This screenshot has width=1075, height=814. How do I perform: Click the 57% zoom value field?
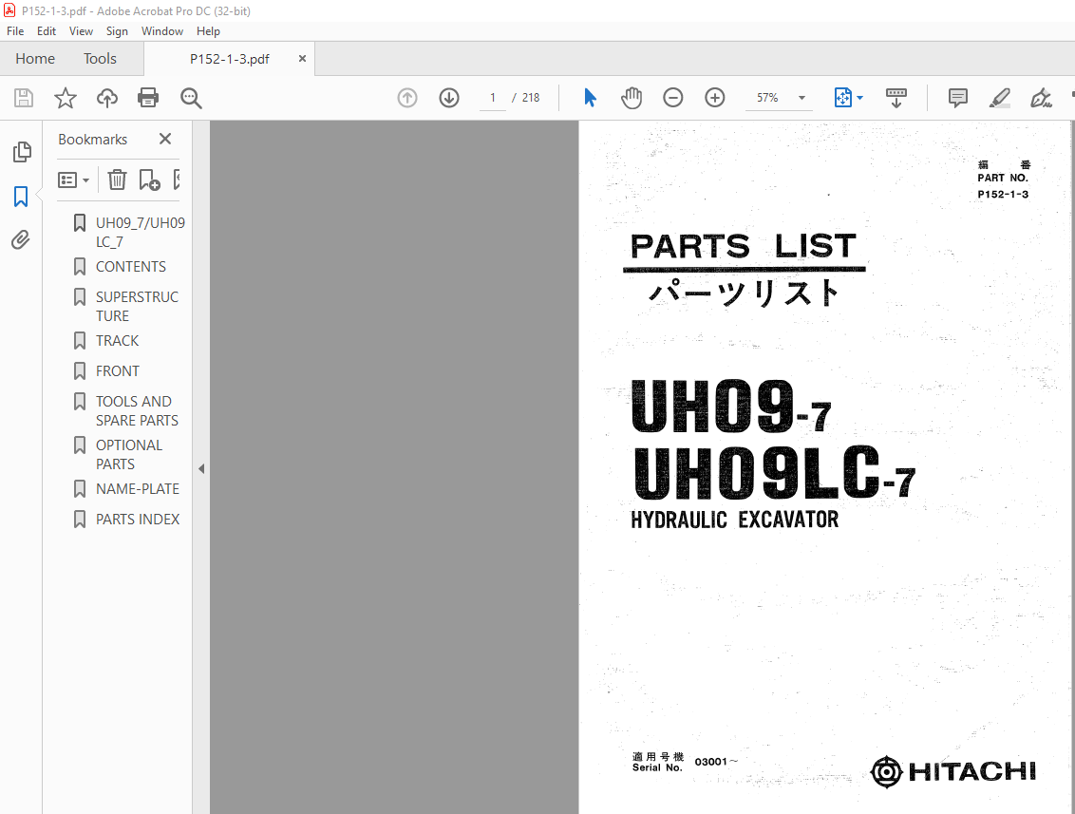pos(768,98)
